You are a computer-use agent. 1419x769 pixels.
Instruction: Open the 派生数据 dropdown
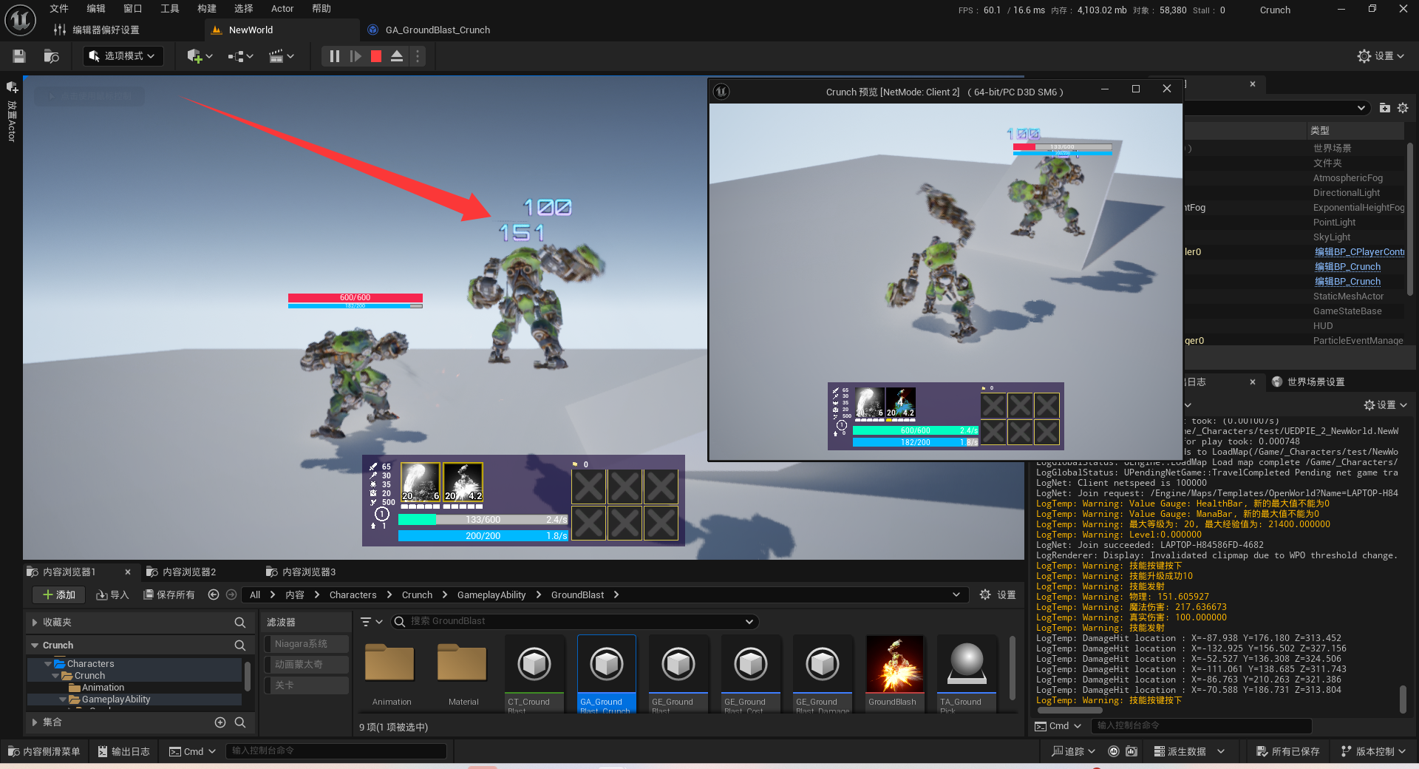coord(1189,751)
